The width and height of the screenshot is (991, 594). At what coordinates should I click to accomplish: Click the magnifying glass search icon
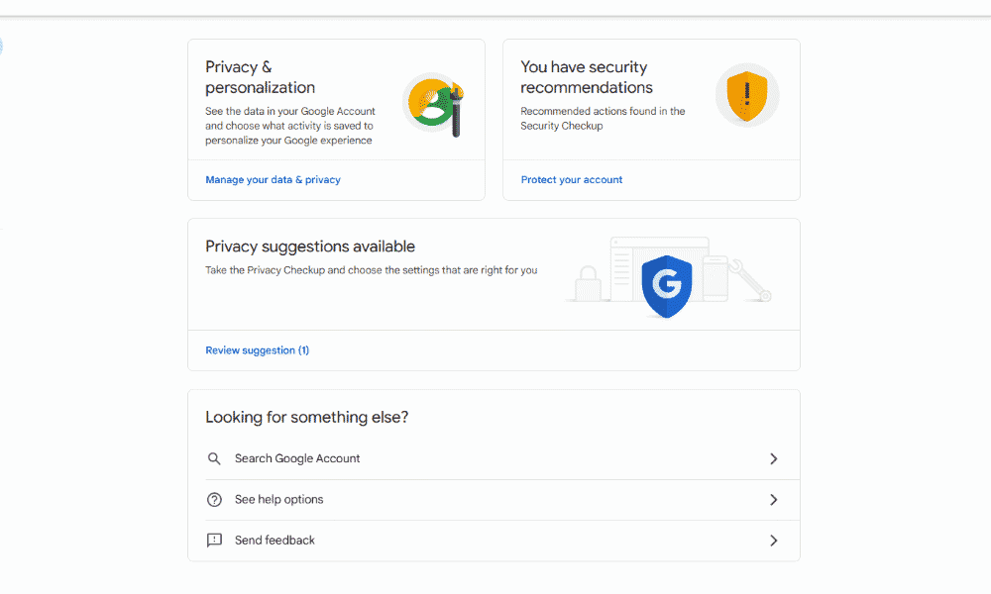[214, 459]
